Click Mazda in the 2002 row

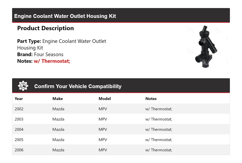58,109
